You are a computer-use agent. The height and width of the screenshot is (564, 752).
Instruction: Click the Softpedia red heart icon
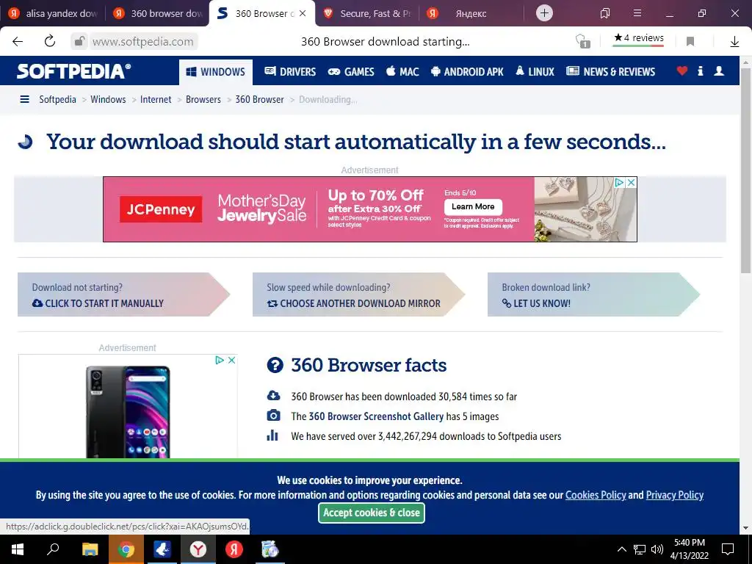pos(682,71)
